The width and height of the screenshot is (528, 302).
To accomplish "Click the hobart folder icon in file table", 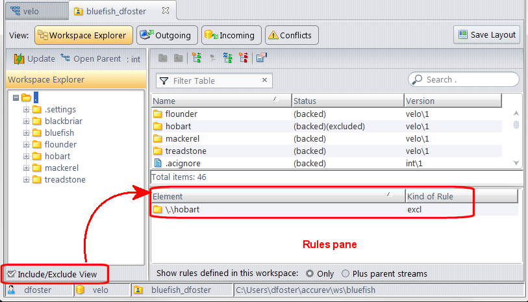I will (x=158, y=126).
